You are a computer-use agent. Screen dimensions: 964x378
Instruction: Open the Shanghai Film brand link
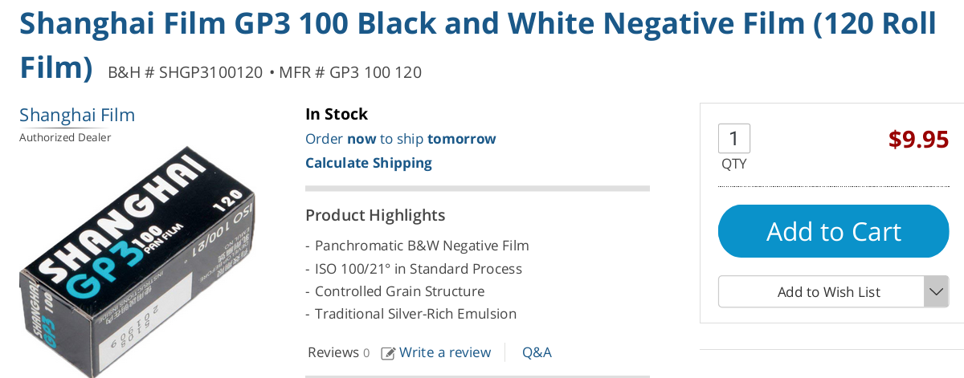click(77, 115)
